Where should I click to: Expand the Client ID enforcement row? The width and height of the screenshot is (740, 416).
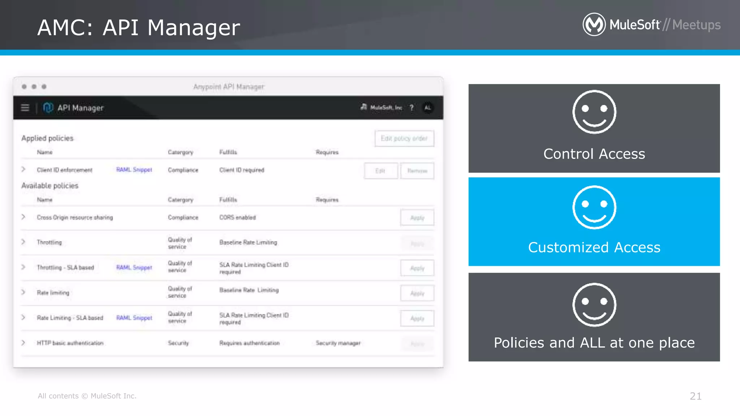click(23, 169)
